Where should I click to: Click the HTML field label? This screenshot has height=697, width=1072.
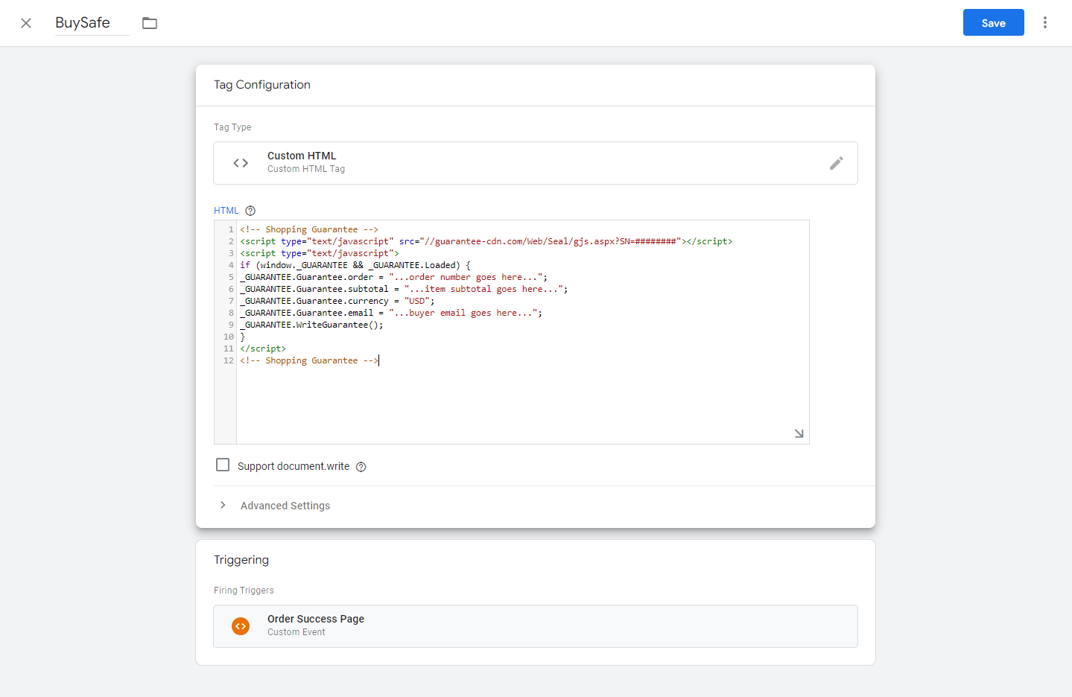(x=226, y=211)
